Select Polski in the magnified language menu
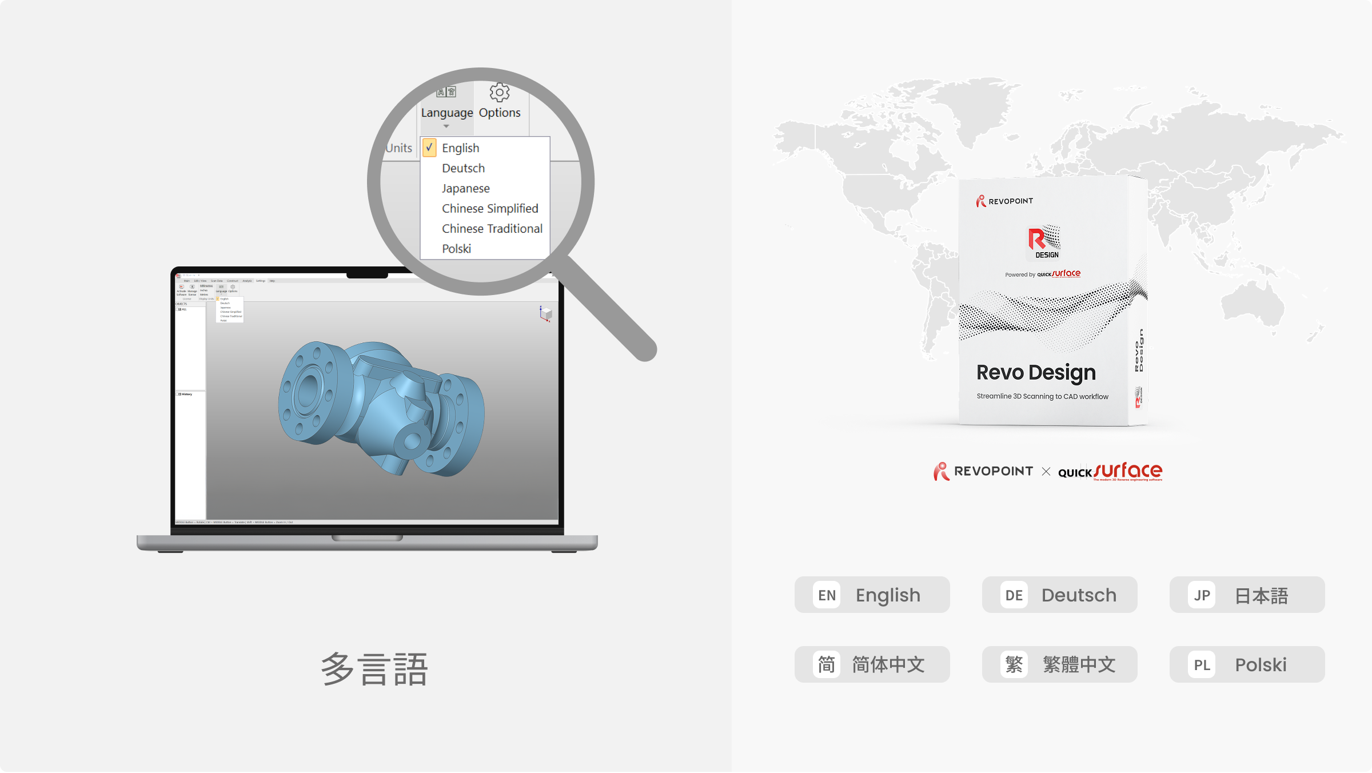The height and width of the screenshot is (773, 1372). tap(456, 248)
